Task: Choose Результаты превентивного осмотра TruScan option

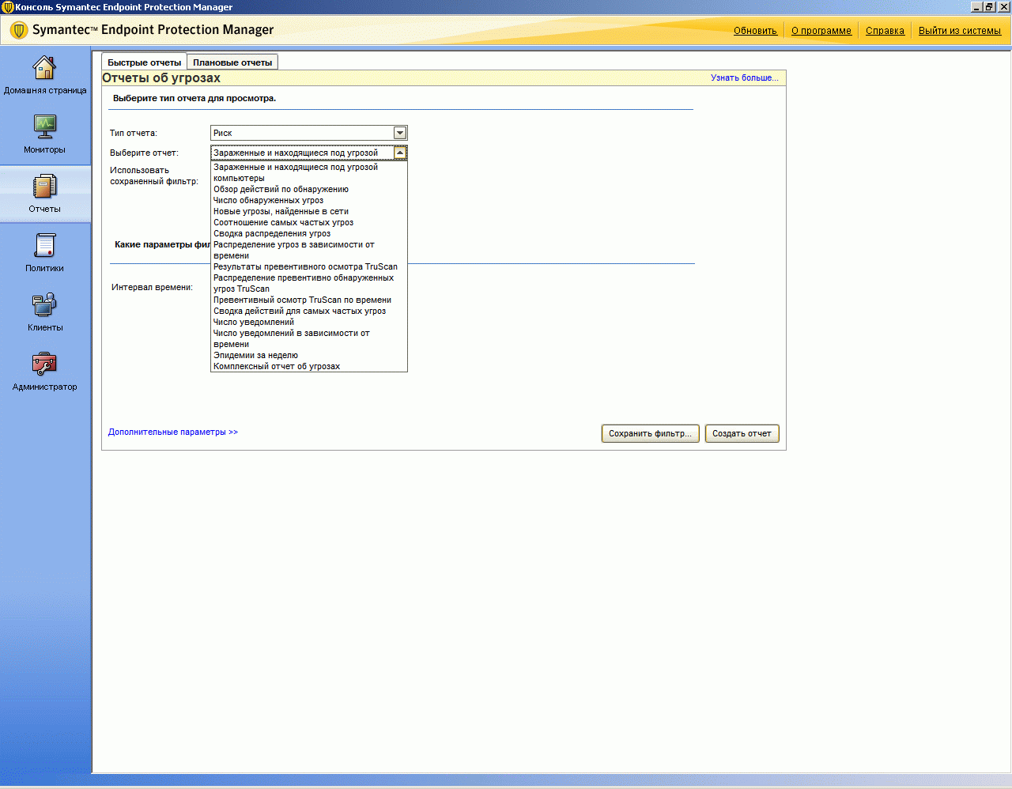Action: click(309, 266)
